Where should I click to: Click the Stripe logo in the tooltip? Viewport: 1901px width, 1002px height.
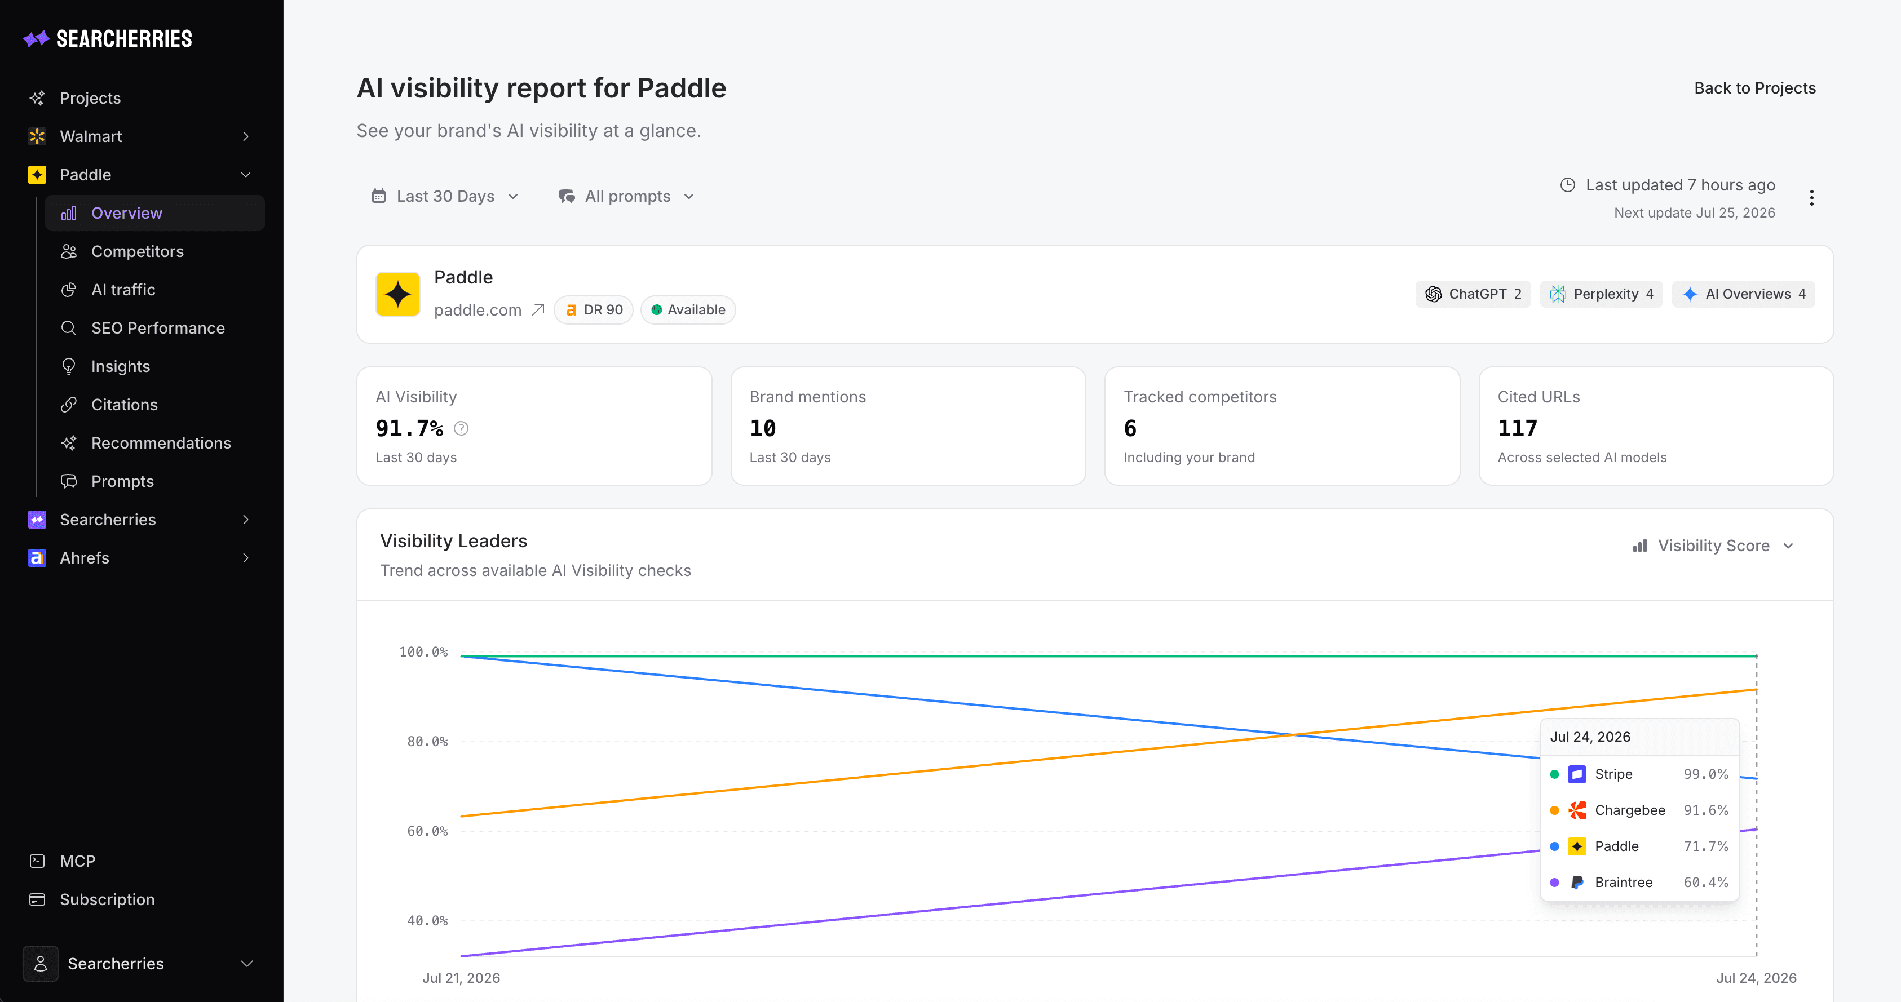tap(1577, 775)
